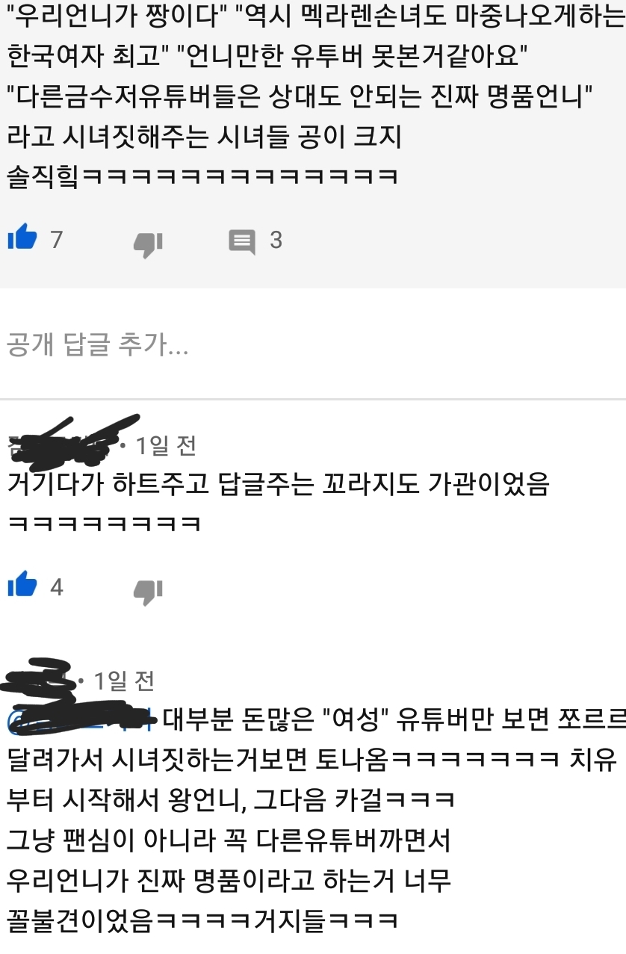
Task: Tap the line 라고 시녀짓해주는 시녀들 공이 크지
Action: click(205, 136)
